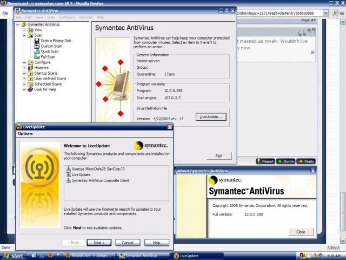Select LiveUpdate product icon in list

(69, 174)
